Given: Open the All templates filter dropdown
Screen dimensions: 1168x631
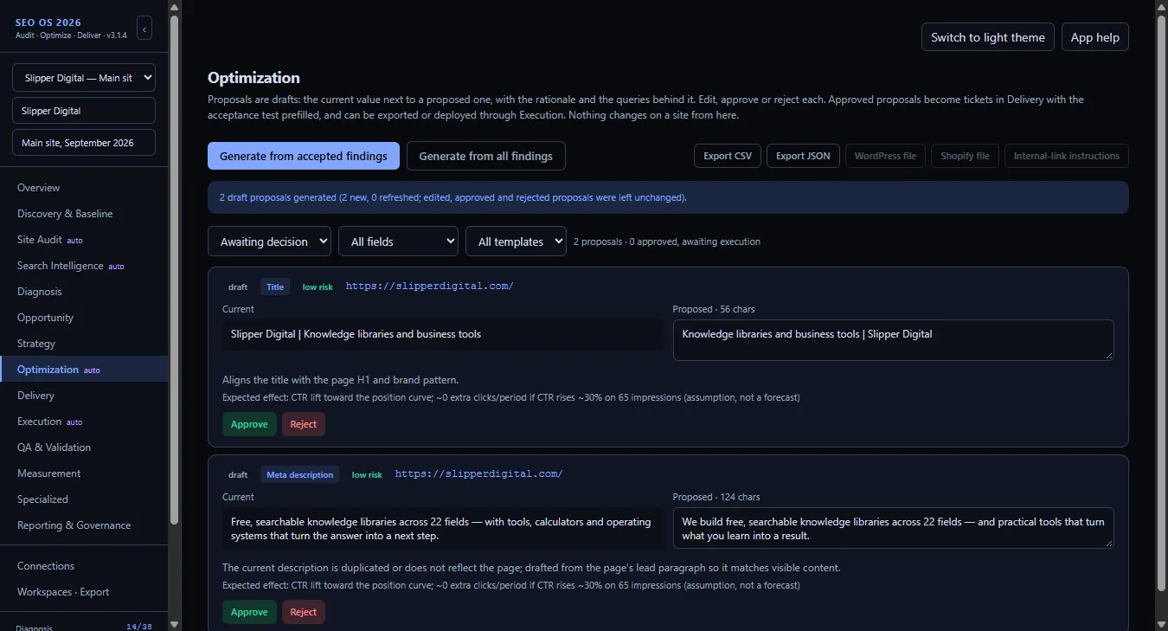Looking at the screenshot, I should [516, 241].
